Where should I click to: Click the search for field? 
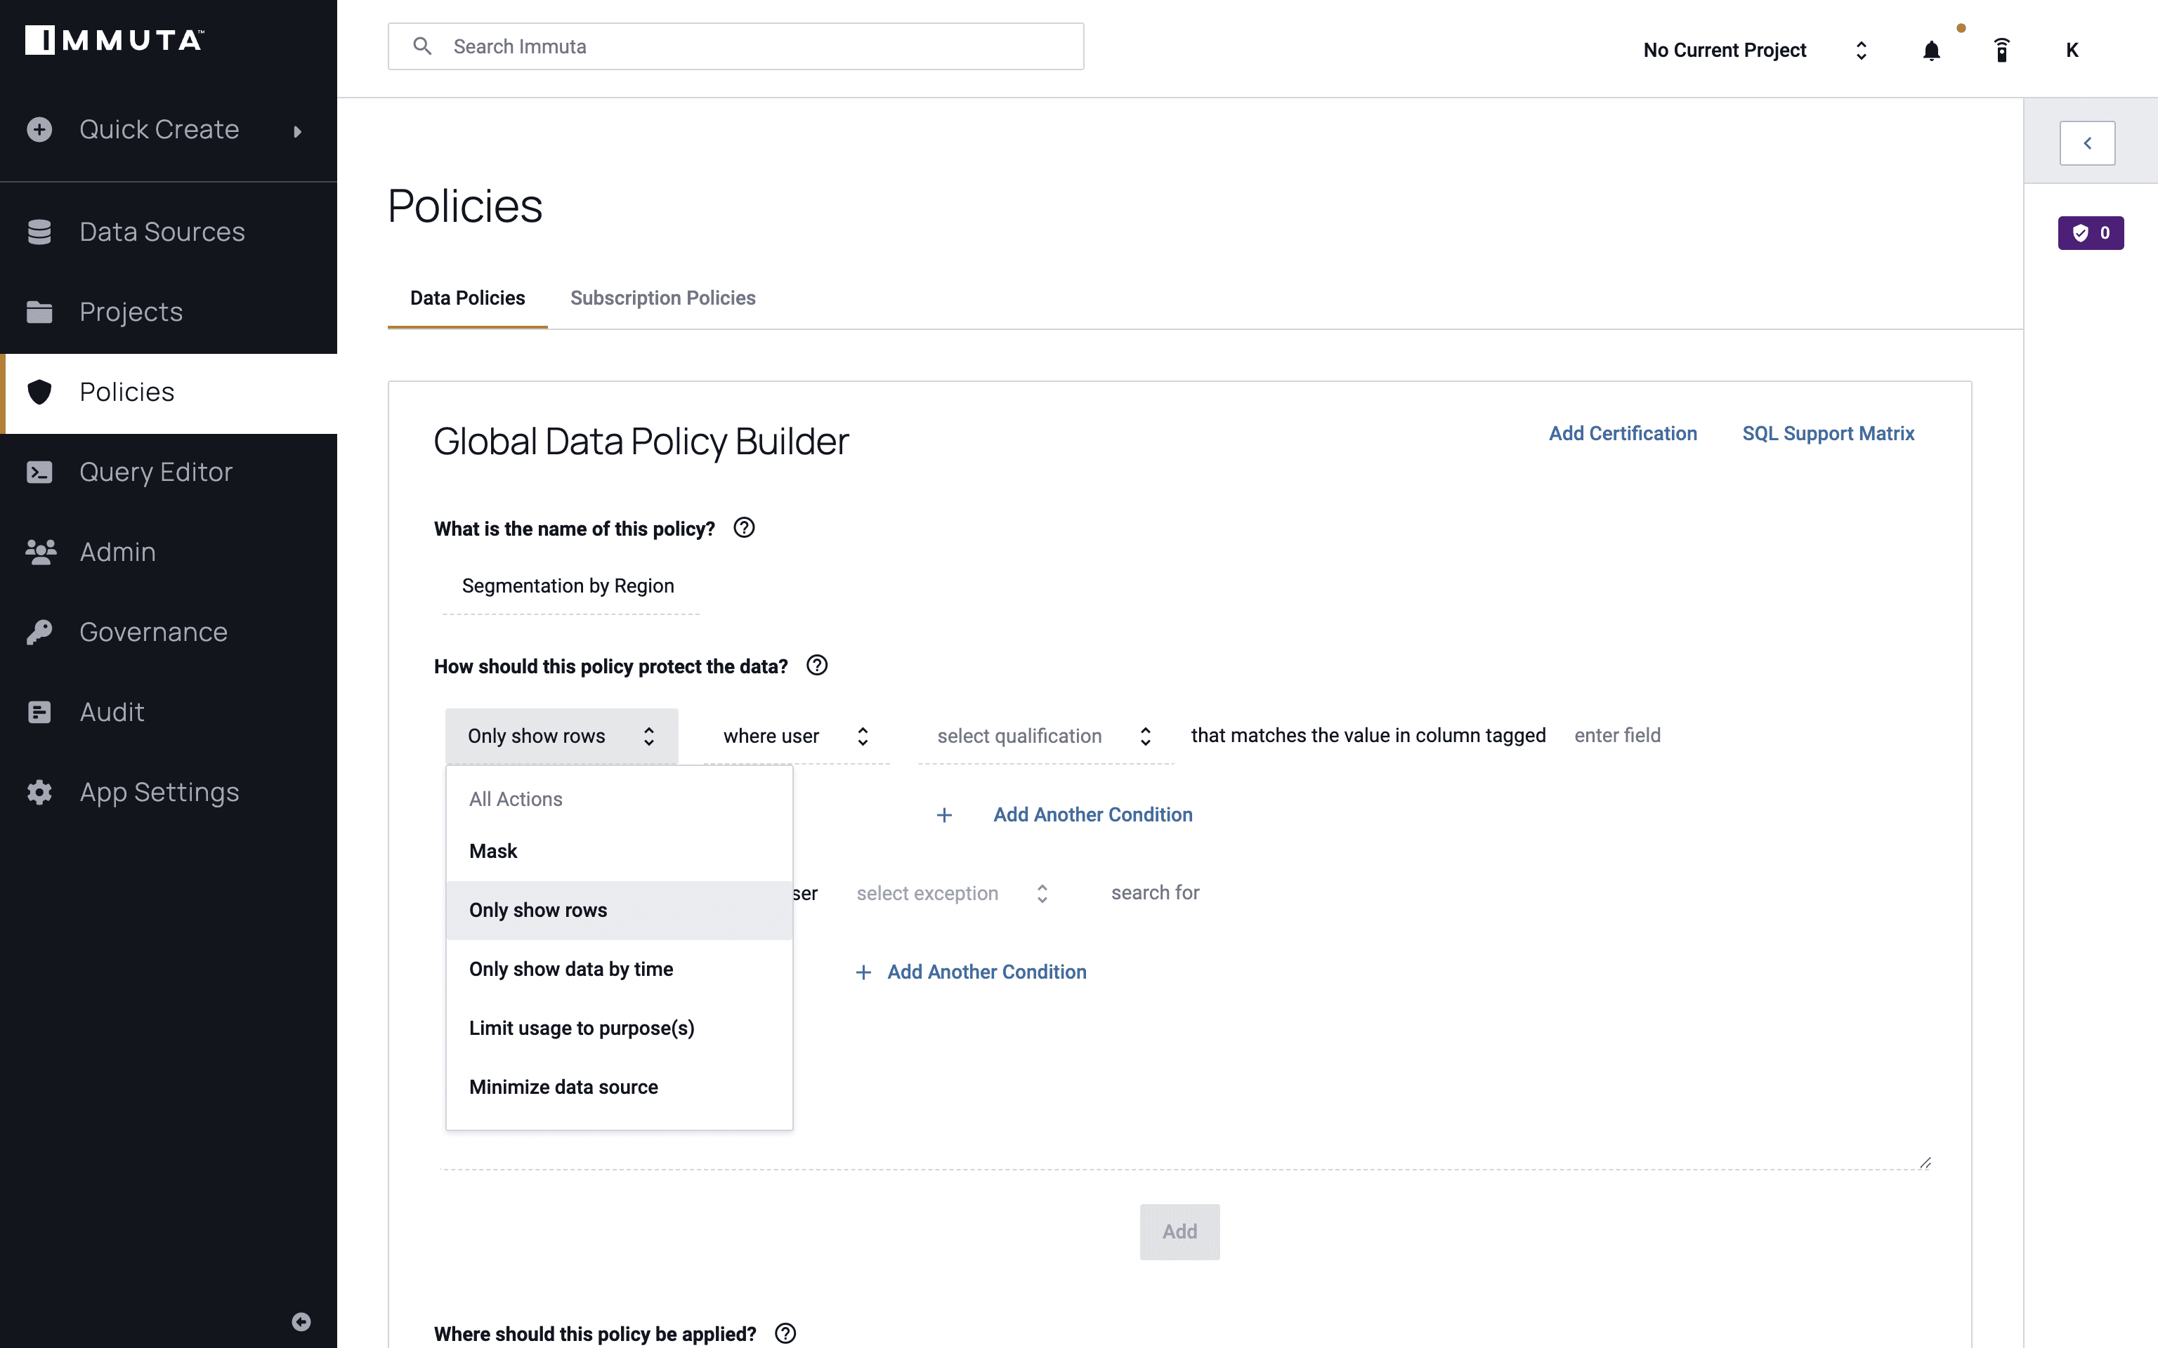click(1156, 892)
